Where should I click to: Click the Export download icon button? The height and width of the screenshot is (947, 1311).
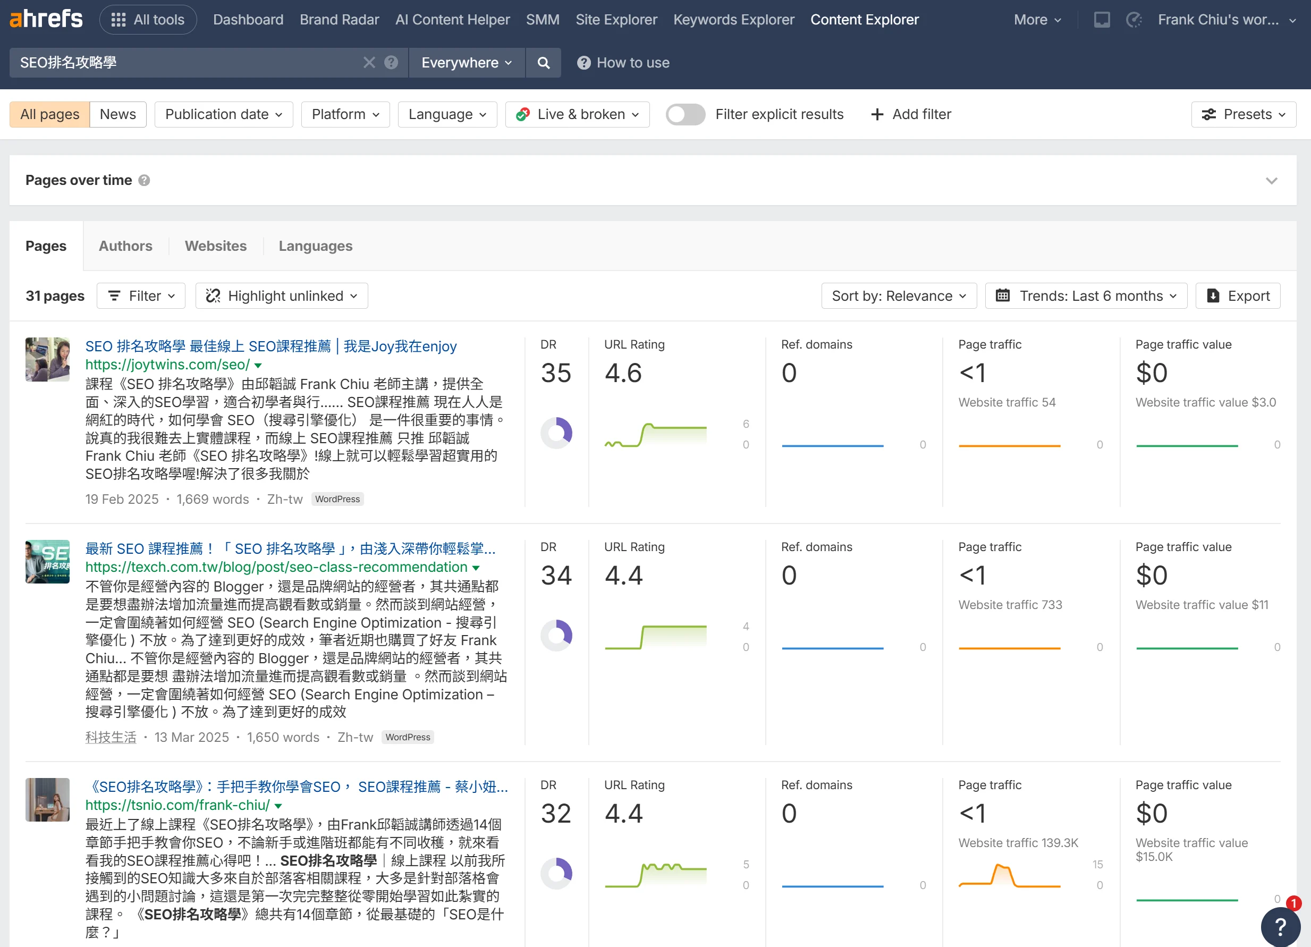1238,296
